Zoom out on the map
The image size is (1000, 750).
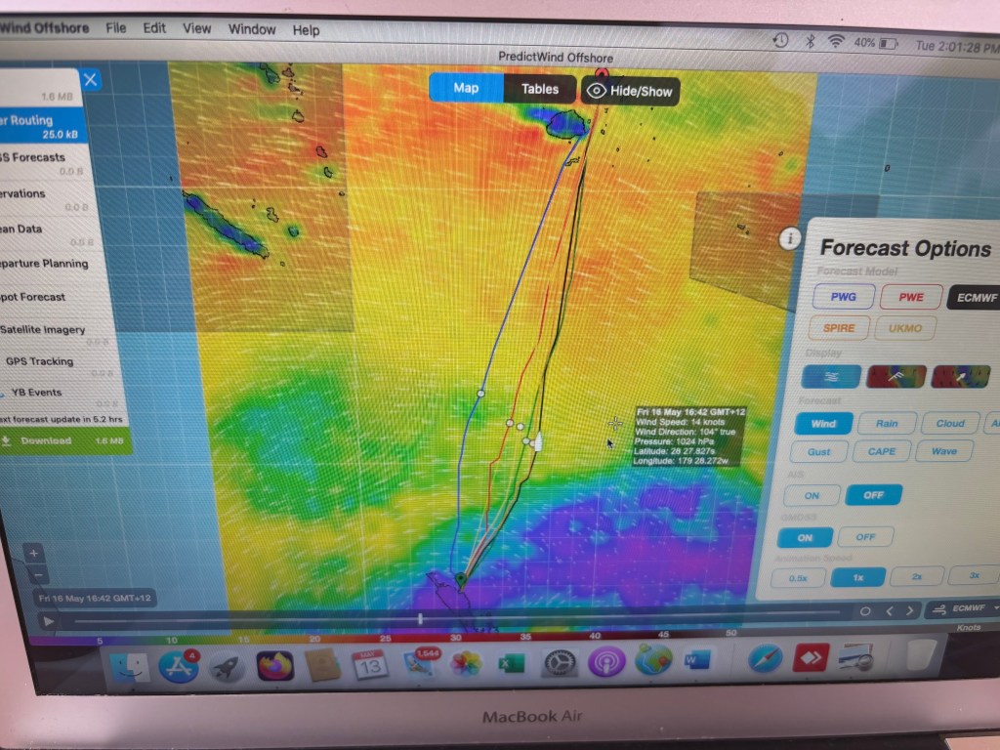(38, 575)
